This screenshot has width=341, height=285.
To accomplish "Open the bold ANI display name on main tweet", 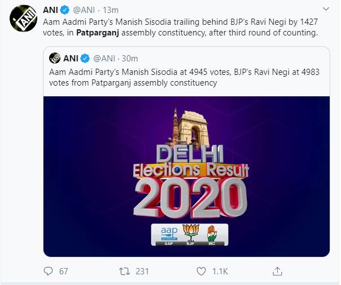I will point(52,10).
